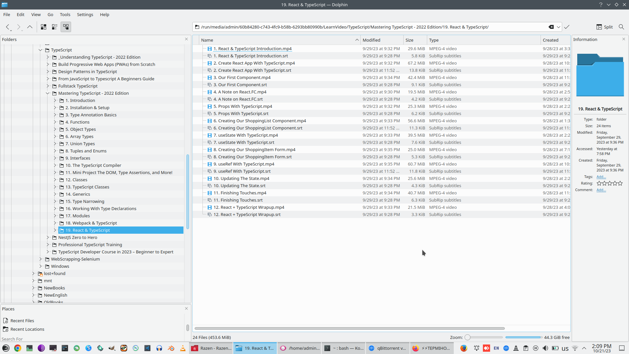Open location history dropdown arrow

coord(559,27)
